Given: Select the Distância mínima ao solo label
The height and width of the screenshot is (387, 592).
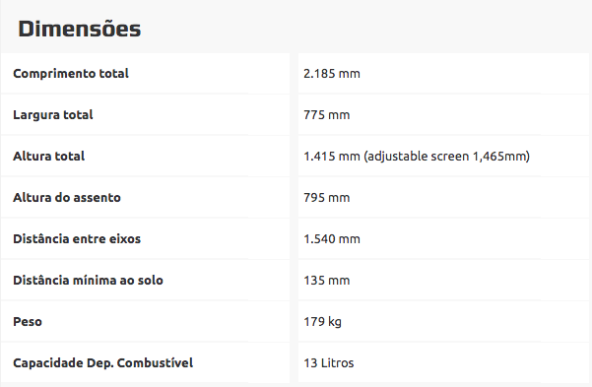Looking at the screenshot, I should tap(88, 280).
